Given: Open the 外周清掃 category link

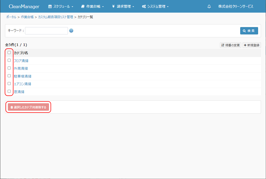Looking at the screenshot, I should click(21, 69).
